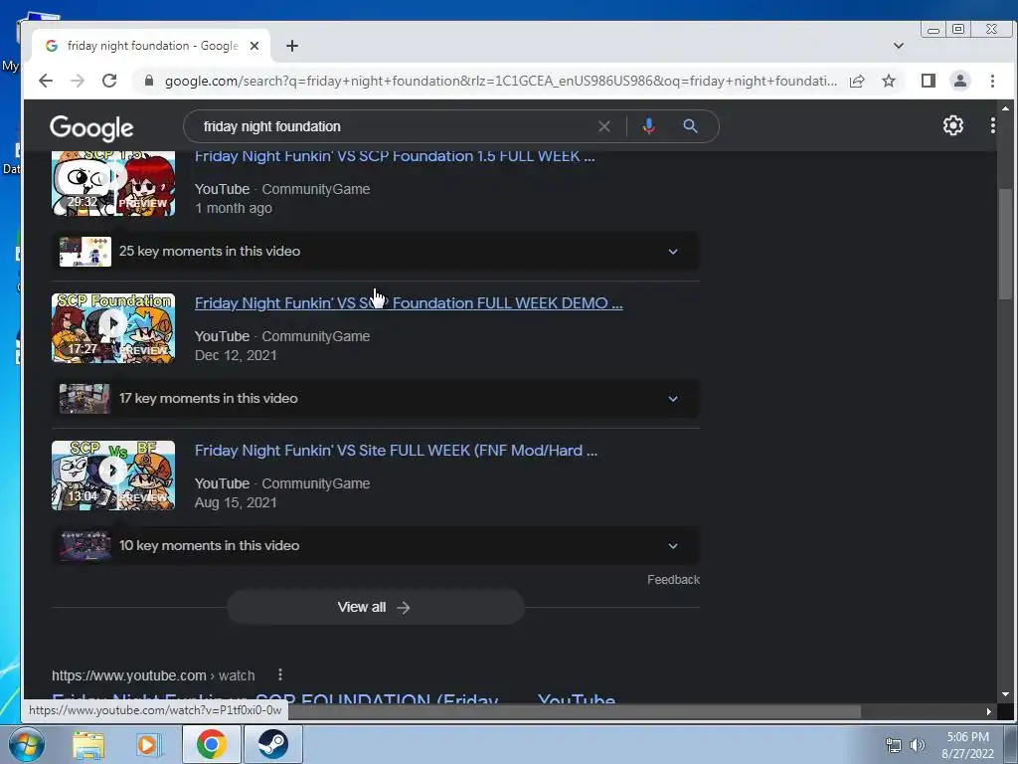The height and width of the screenshot is (764, 1018).
Task: Select the Chrome taskbar button
Action: coord(212,744)
